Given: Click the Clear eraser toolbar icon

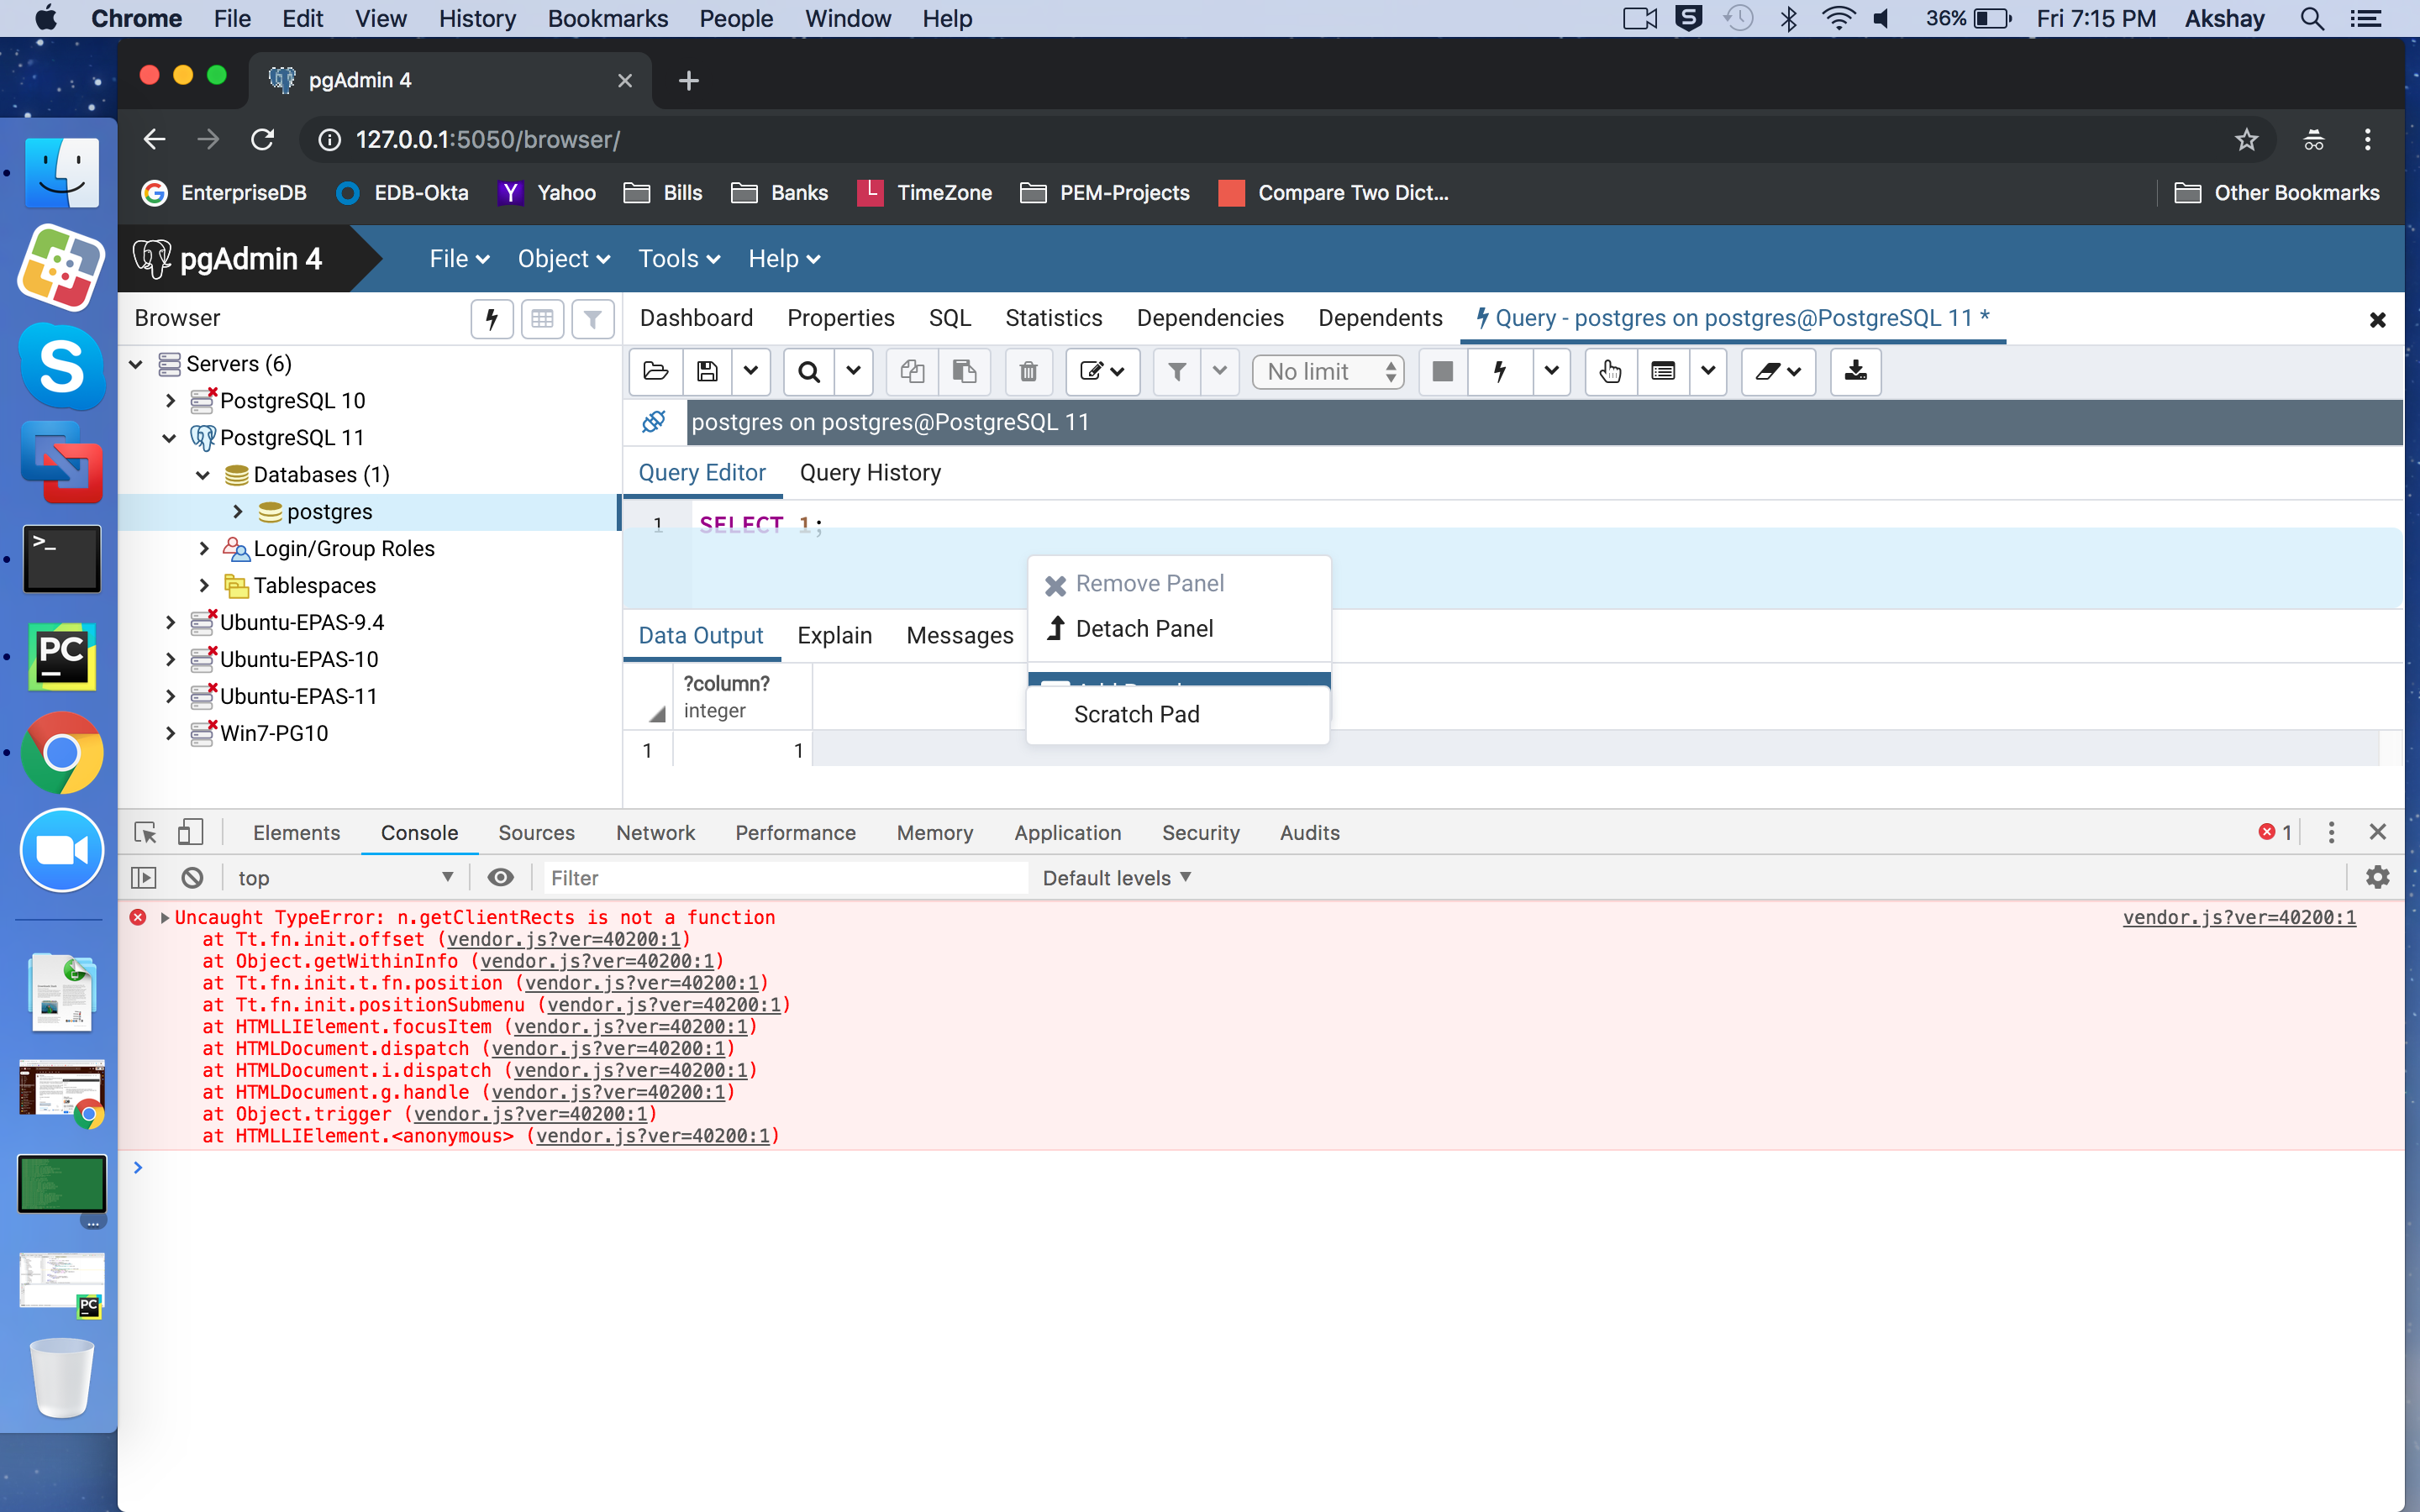Looking at the screenshot, I should tap(1767, 372).
